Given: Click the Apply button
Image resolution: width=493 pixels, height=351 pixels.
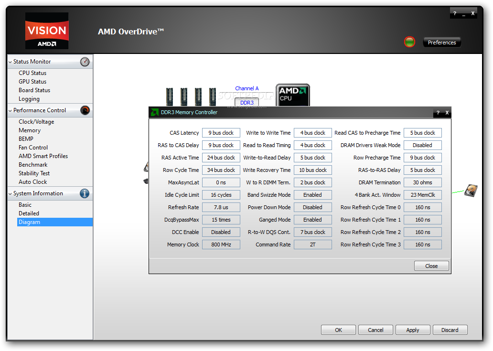Looking at the screenshot, I should click(413, 330).
